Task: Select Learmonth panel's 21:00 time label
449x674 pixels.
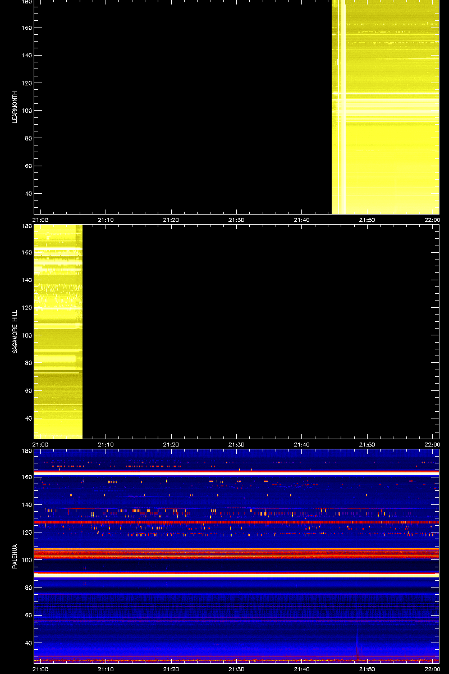Action: (x=41, y=220)
